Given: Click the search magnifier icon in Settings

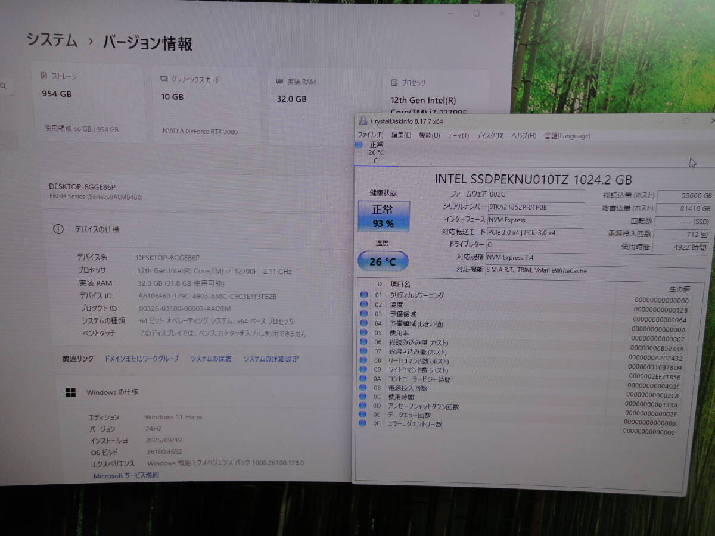Looking at the screenshot, I should (x=4, y=86).
